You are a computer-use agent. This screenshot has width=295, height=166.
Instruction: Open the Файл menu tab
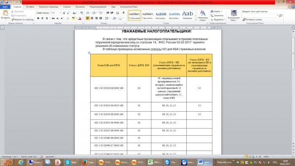(5, 7)
